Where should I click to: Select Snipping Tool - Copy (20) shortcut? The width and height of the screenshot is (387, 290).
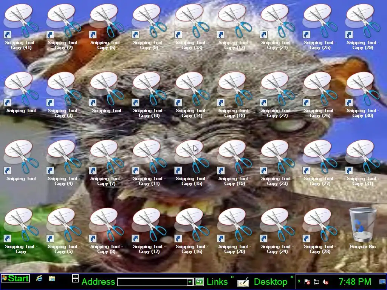[x=234, y=231]
